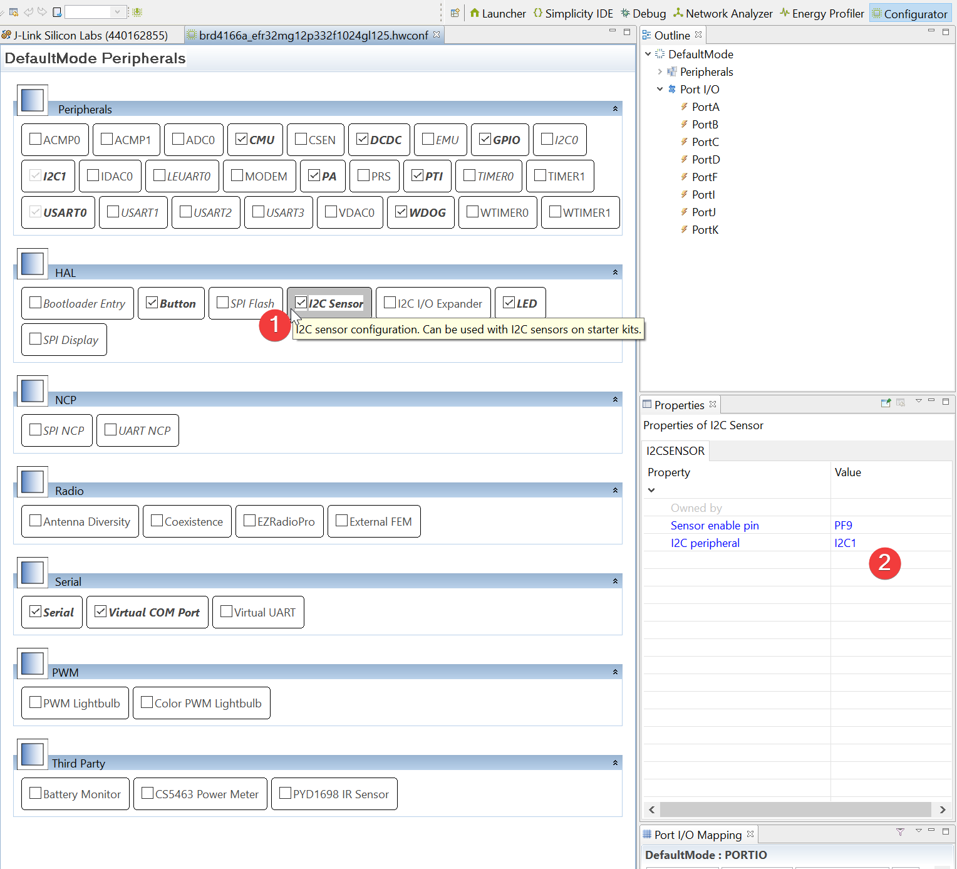Uncheck the LED HAL checkbox
The image size is (957, 869).
(509, 303)
